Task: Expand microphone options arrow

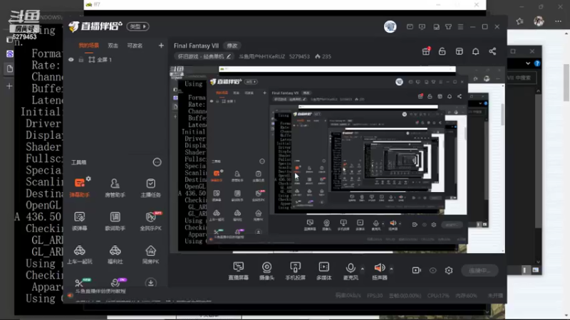Action: (363, 269)
